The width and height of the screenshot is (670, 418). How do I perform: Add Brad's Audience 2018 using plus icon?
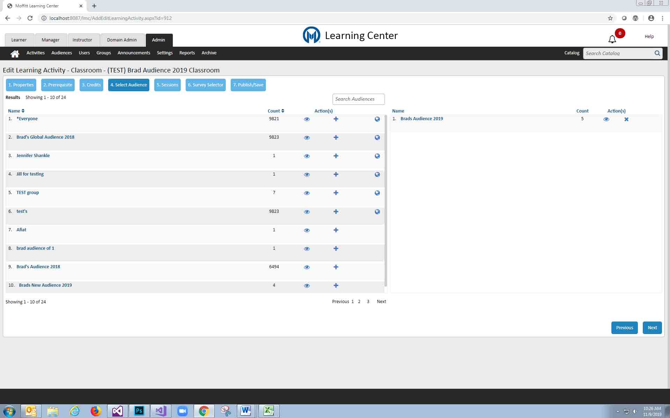click(336, 267)
